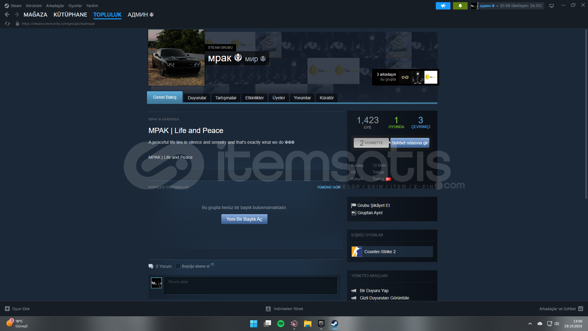
Task: Switch to the Üyeler tab
Action: (279, 98)
